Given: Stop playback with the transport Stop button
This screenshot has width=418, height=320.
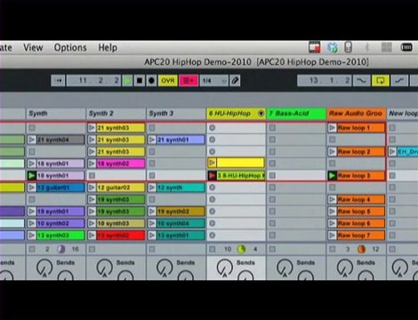Looking at the screenshot, I should point(140,81).
